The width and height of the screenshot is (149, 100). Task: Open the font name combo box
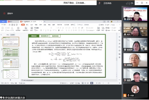(45, 28)
